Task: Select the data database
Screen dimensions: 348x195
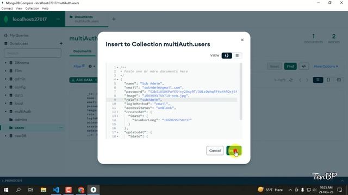Action: [18, 95]
